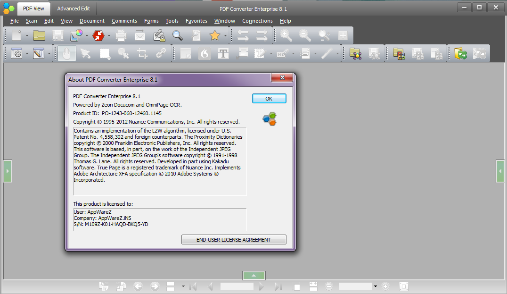Click the Save floppy disk icon
The image size is (507, 294).
tap(58, 35)
